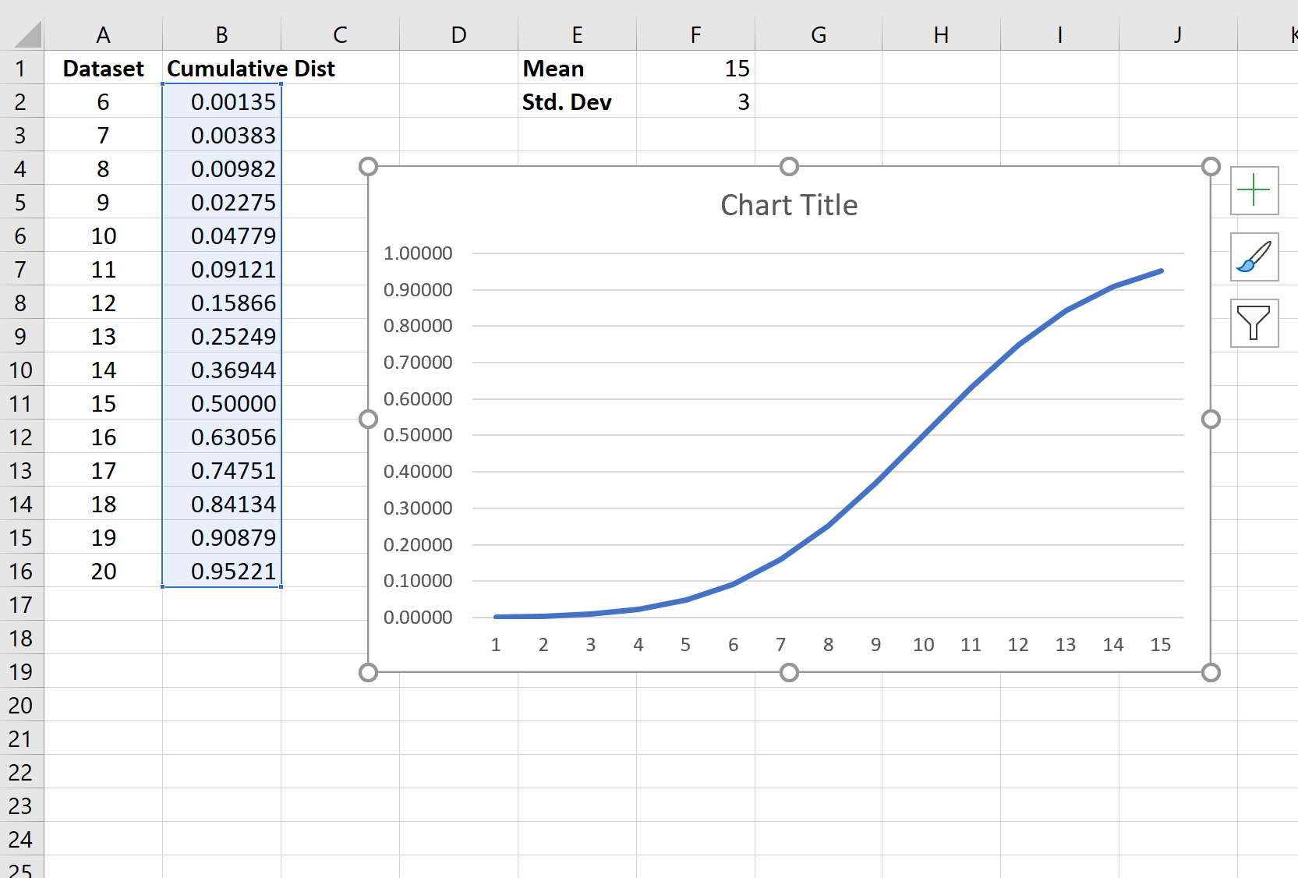Viewport: 1298px width, 878px height.
Task: Click the chart's top-middle resize handle
Action: click(x=789, y=167)
